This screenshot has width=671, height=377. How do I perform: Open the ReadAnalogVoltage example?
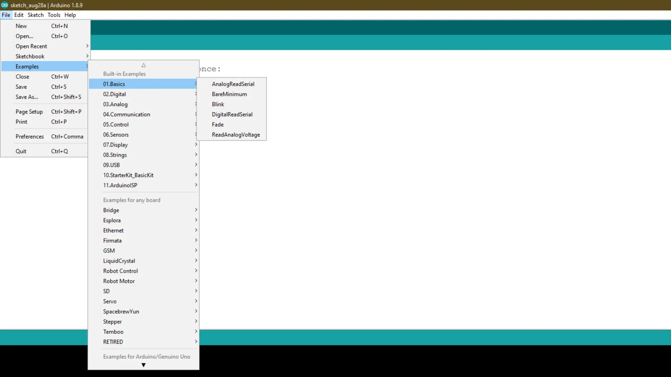coord(236,135)
